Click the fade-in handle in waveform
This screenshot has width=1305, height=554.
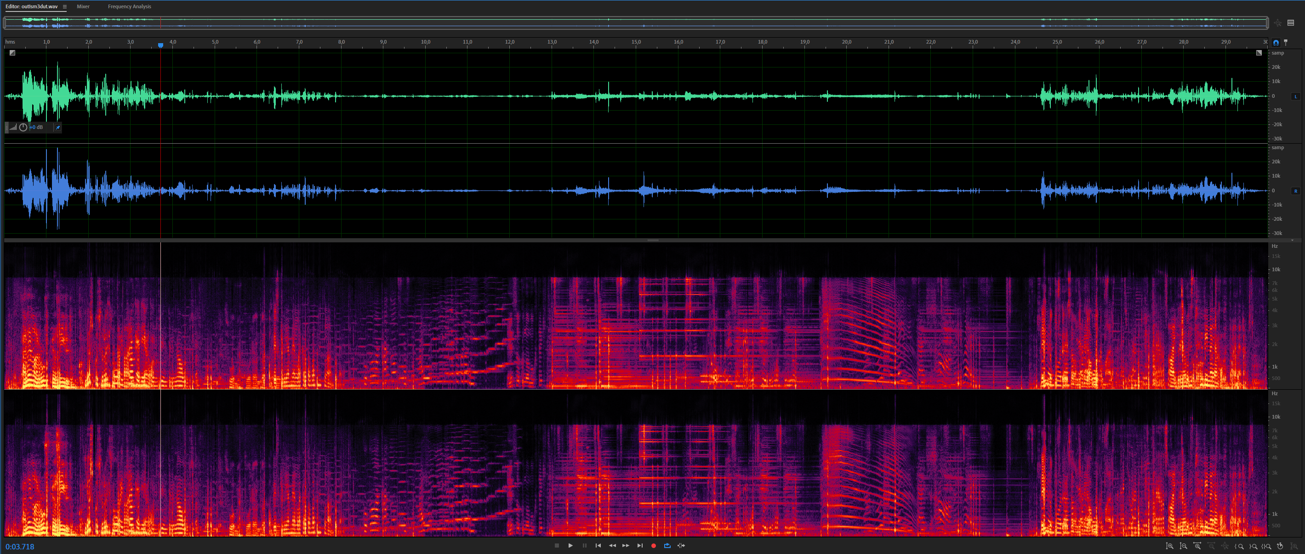tap(12, 53)
